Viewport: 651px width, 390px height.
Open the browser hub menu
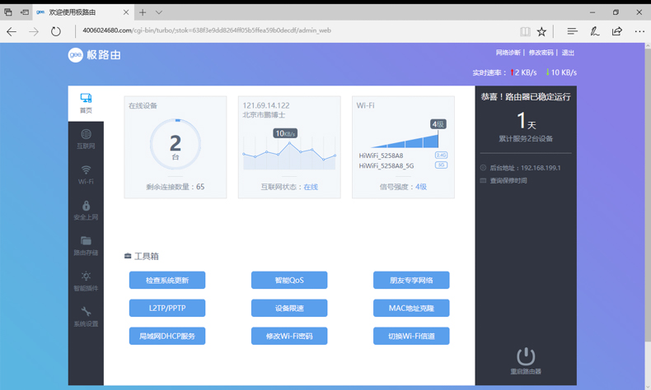(572, 31)
